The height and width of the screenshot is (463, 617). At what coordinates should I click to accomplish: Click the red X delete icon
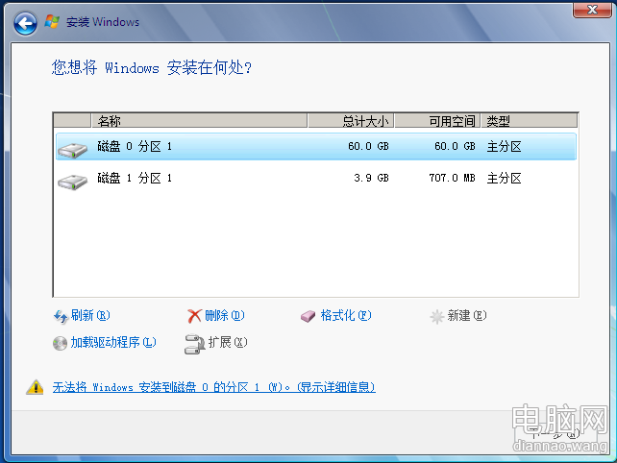(x=194, y=316)
